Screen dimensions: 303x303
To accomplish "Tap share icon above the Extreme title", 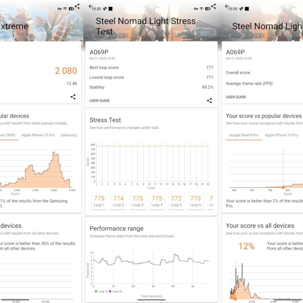I will [x=77, y=6].
